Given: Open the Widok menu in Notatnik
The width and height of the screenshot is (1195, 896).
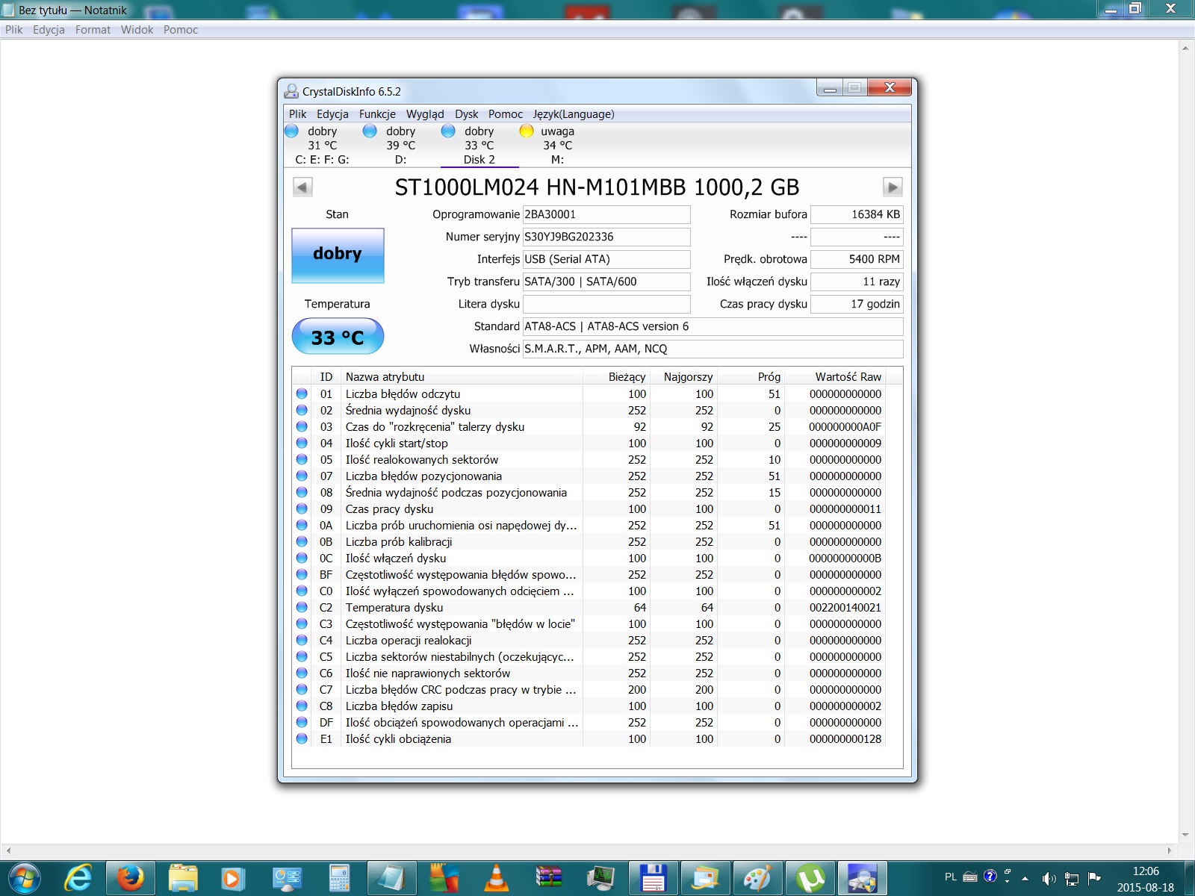Looking at the screenshot, I should tap(137, 30).
